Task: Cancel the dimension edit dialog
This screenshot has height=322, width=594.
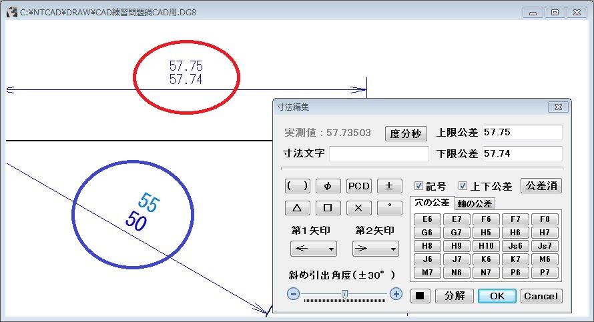Action: 541,296
